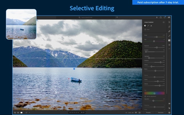
Task: Select the Healing brush tool icon
Action: pyautogui.click(x=169, y=31)
